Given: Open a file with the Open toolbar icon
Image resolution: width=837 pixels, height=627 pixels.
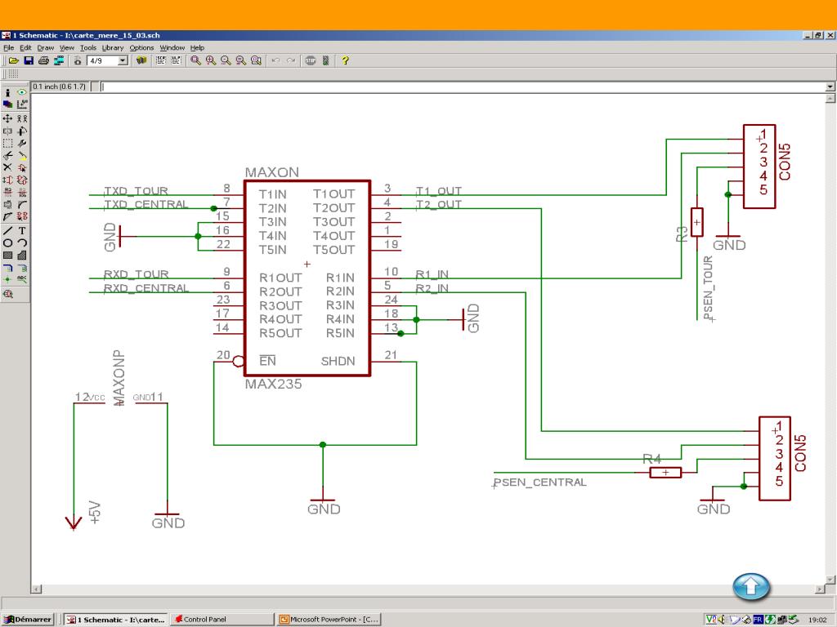Looking at the screenshot, I should 14,60.
